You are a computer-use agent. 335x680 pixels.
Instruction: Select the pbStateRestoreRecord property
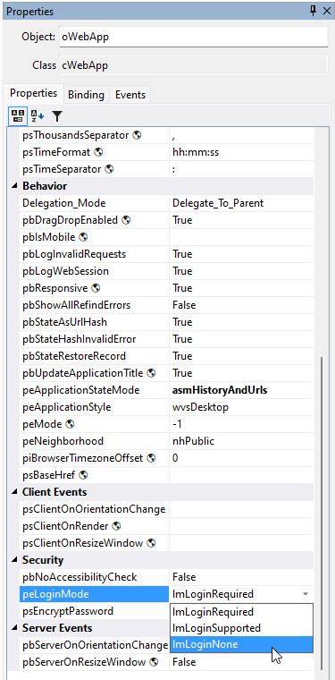tap(74, 356)
